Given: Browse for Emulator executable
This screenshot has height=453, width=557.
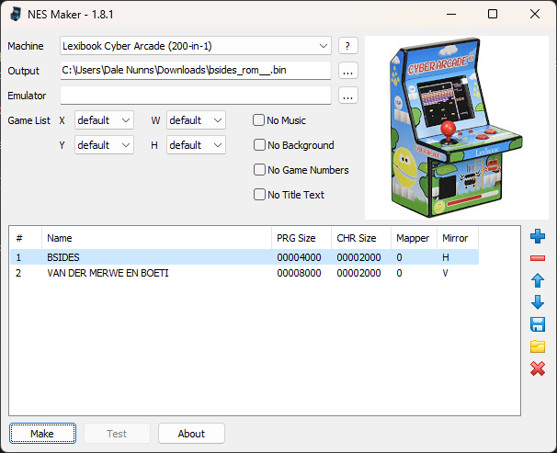Looking at the screenshot, I should pyautogui.click(x=347, y=96).
